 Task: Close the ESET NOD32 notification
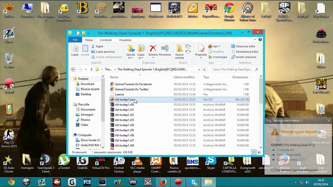(x=329, y=121)
